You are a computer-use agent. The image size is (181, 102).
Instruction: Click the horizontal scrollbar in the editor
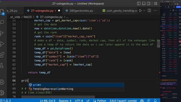coord(58,97)
